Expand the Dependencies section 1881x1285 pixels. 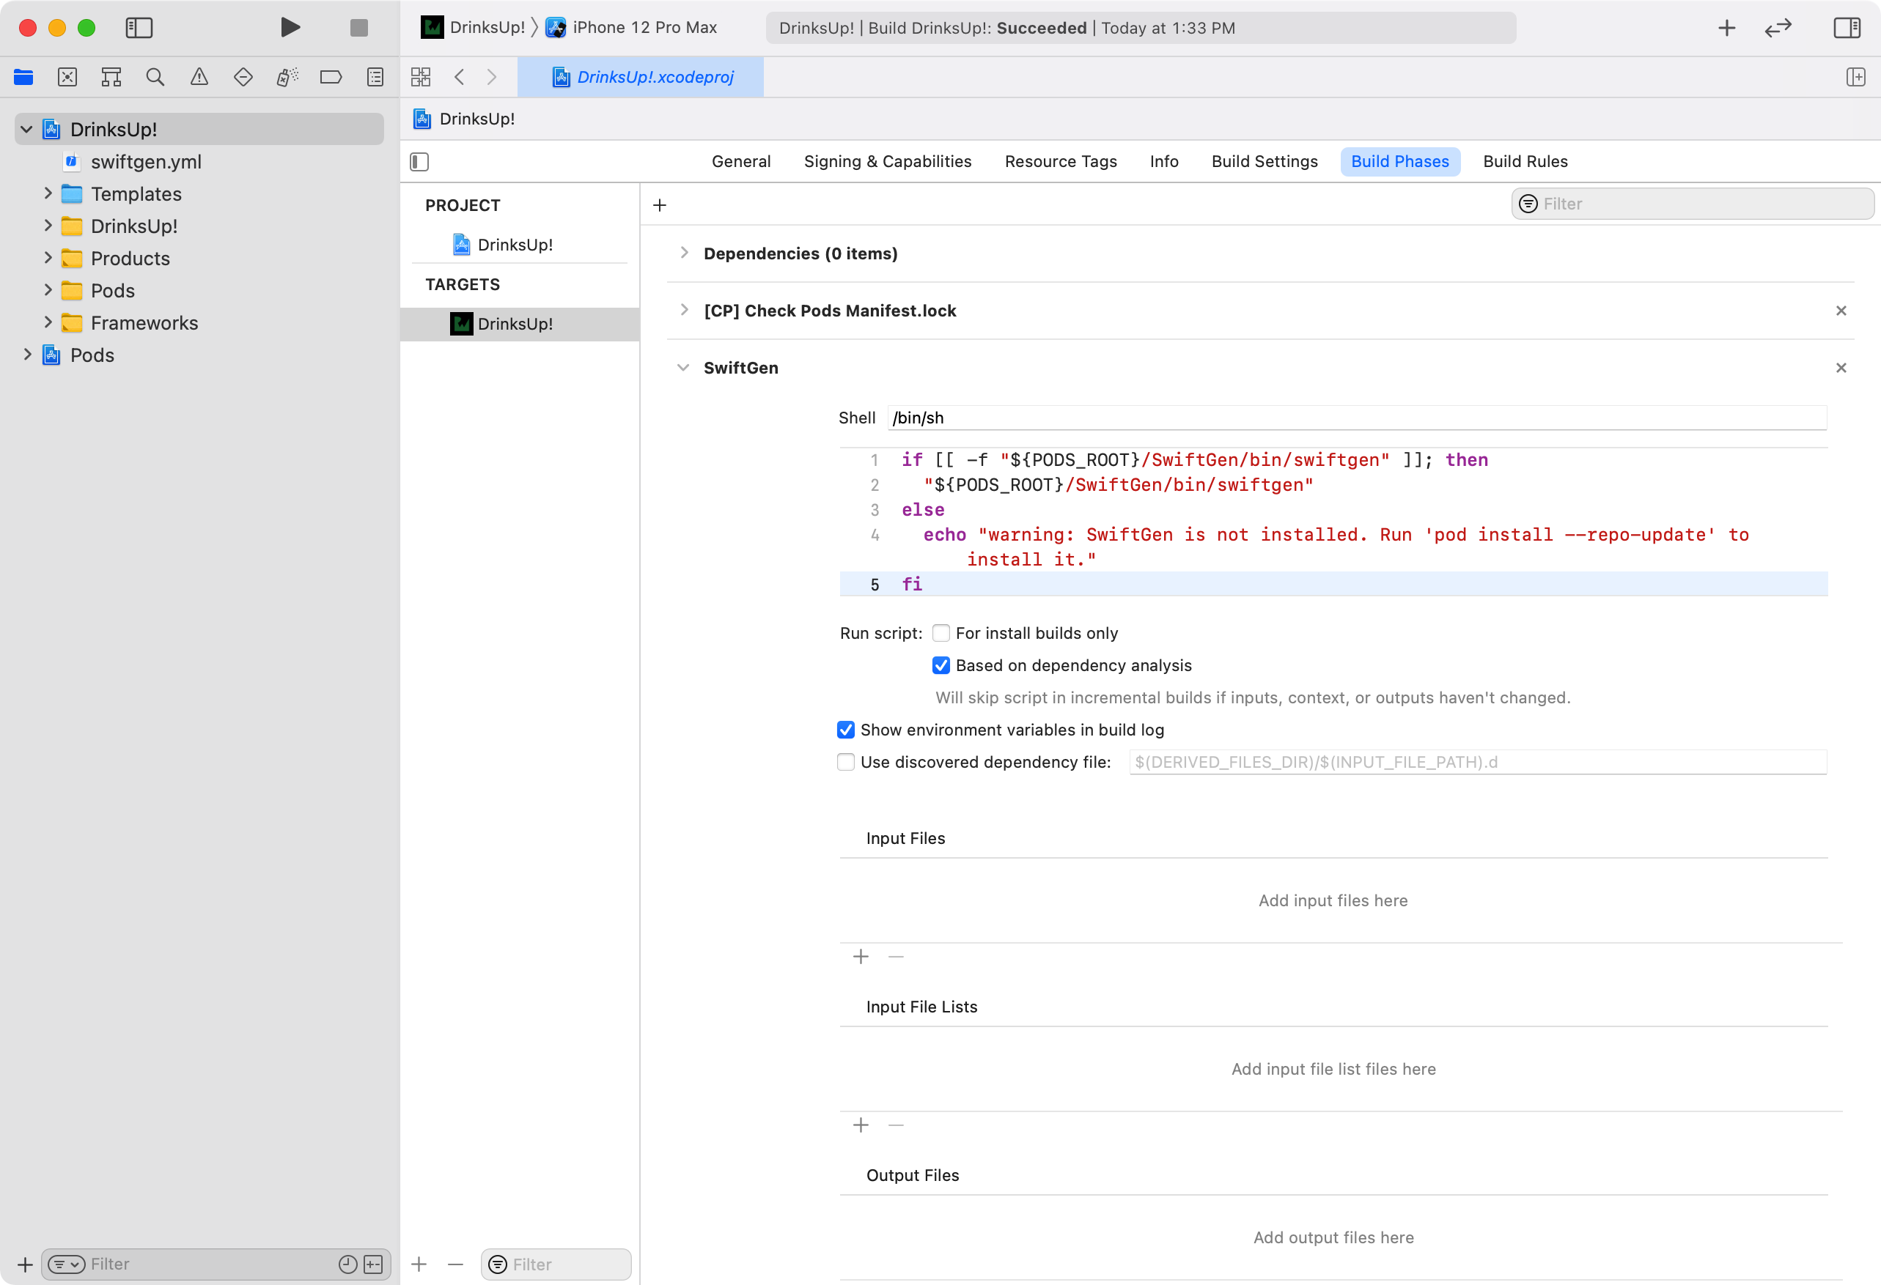pos(683,253)
